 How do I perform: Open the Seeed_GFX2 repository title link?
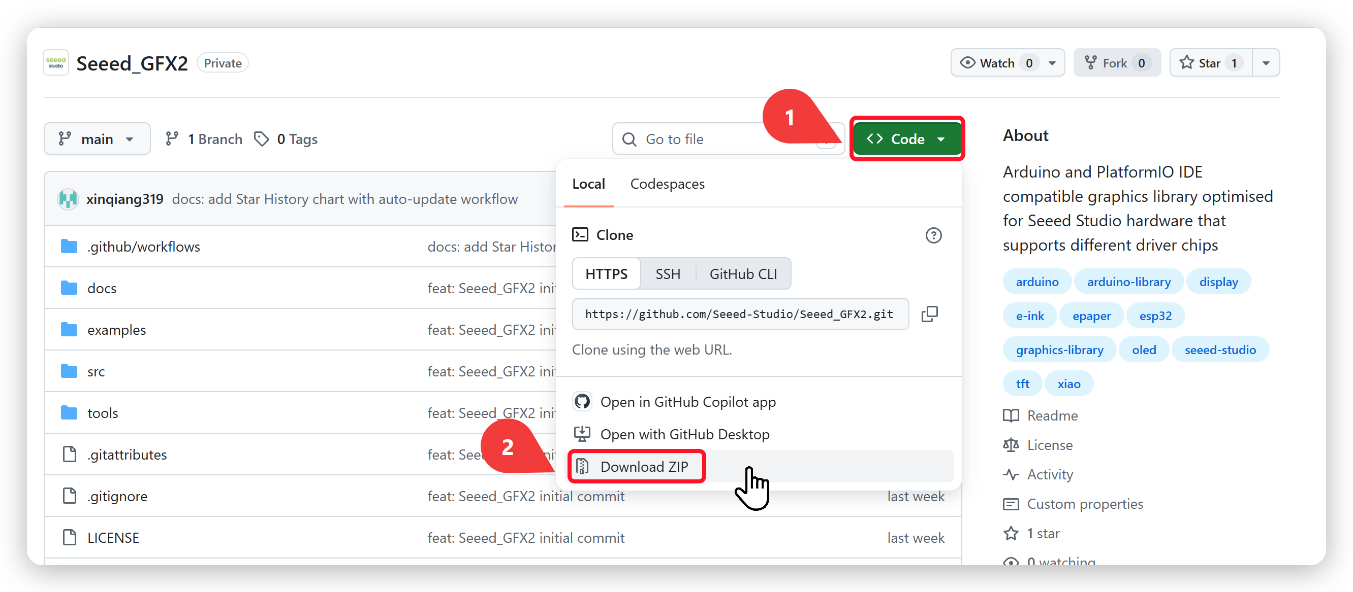pos(132,63)
